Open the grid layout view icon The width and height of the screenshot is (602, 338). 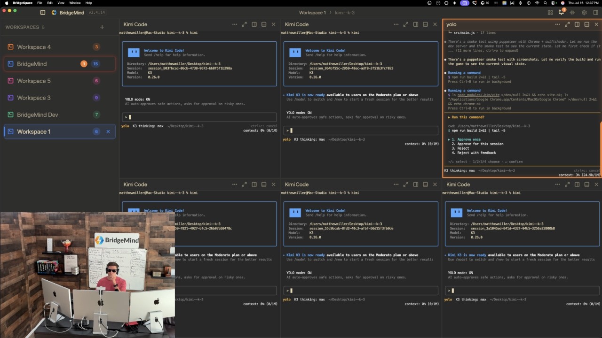550,13
